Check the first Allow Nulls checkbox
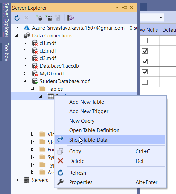176x194 pixels. tap(145, 40)
